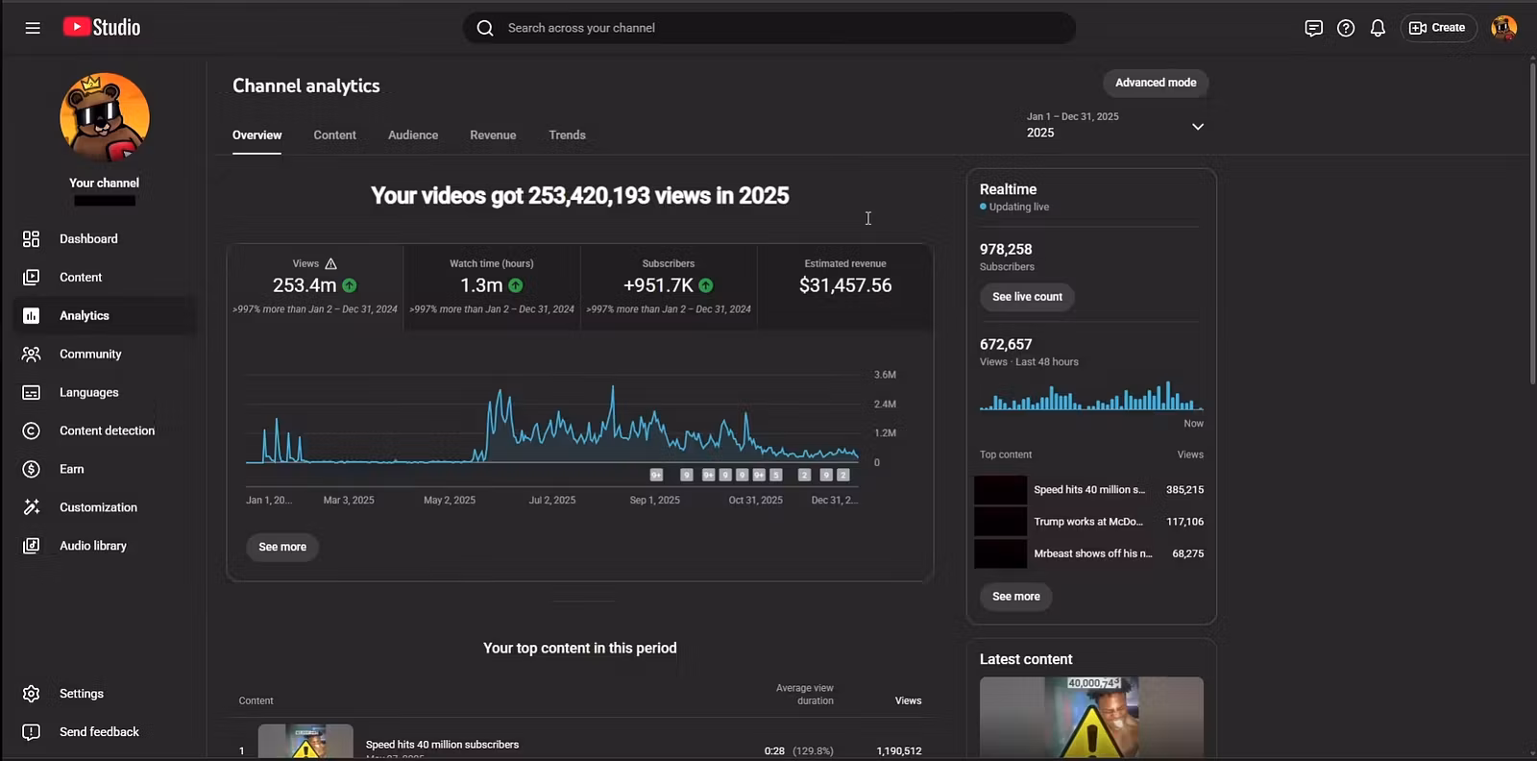Viewport: 1537px width, 761px height.
Task: Open the Help question mark icon
Action: point(1346,28)
